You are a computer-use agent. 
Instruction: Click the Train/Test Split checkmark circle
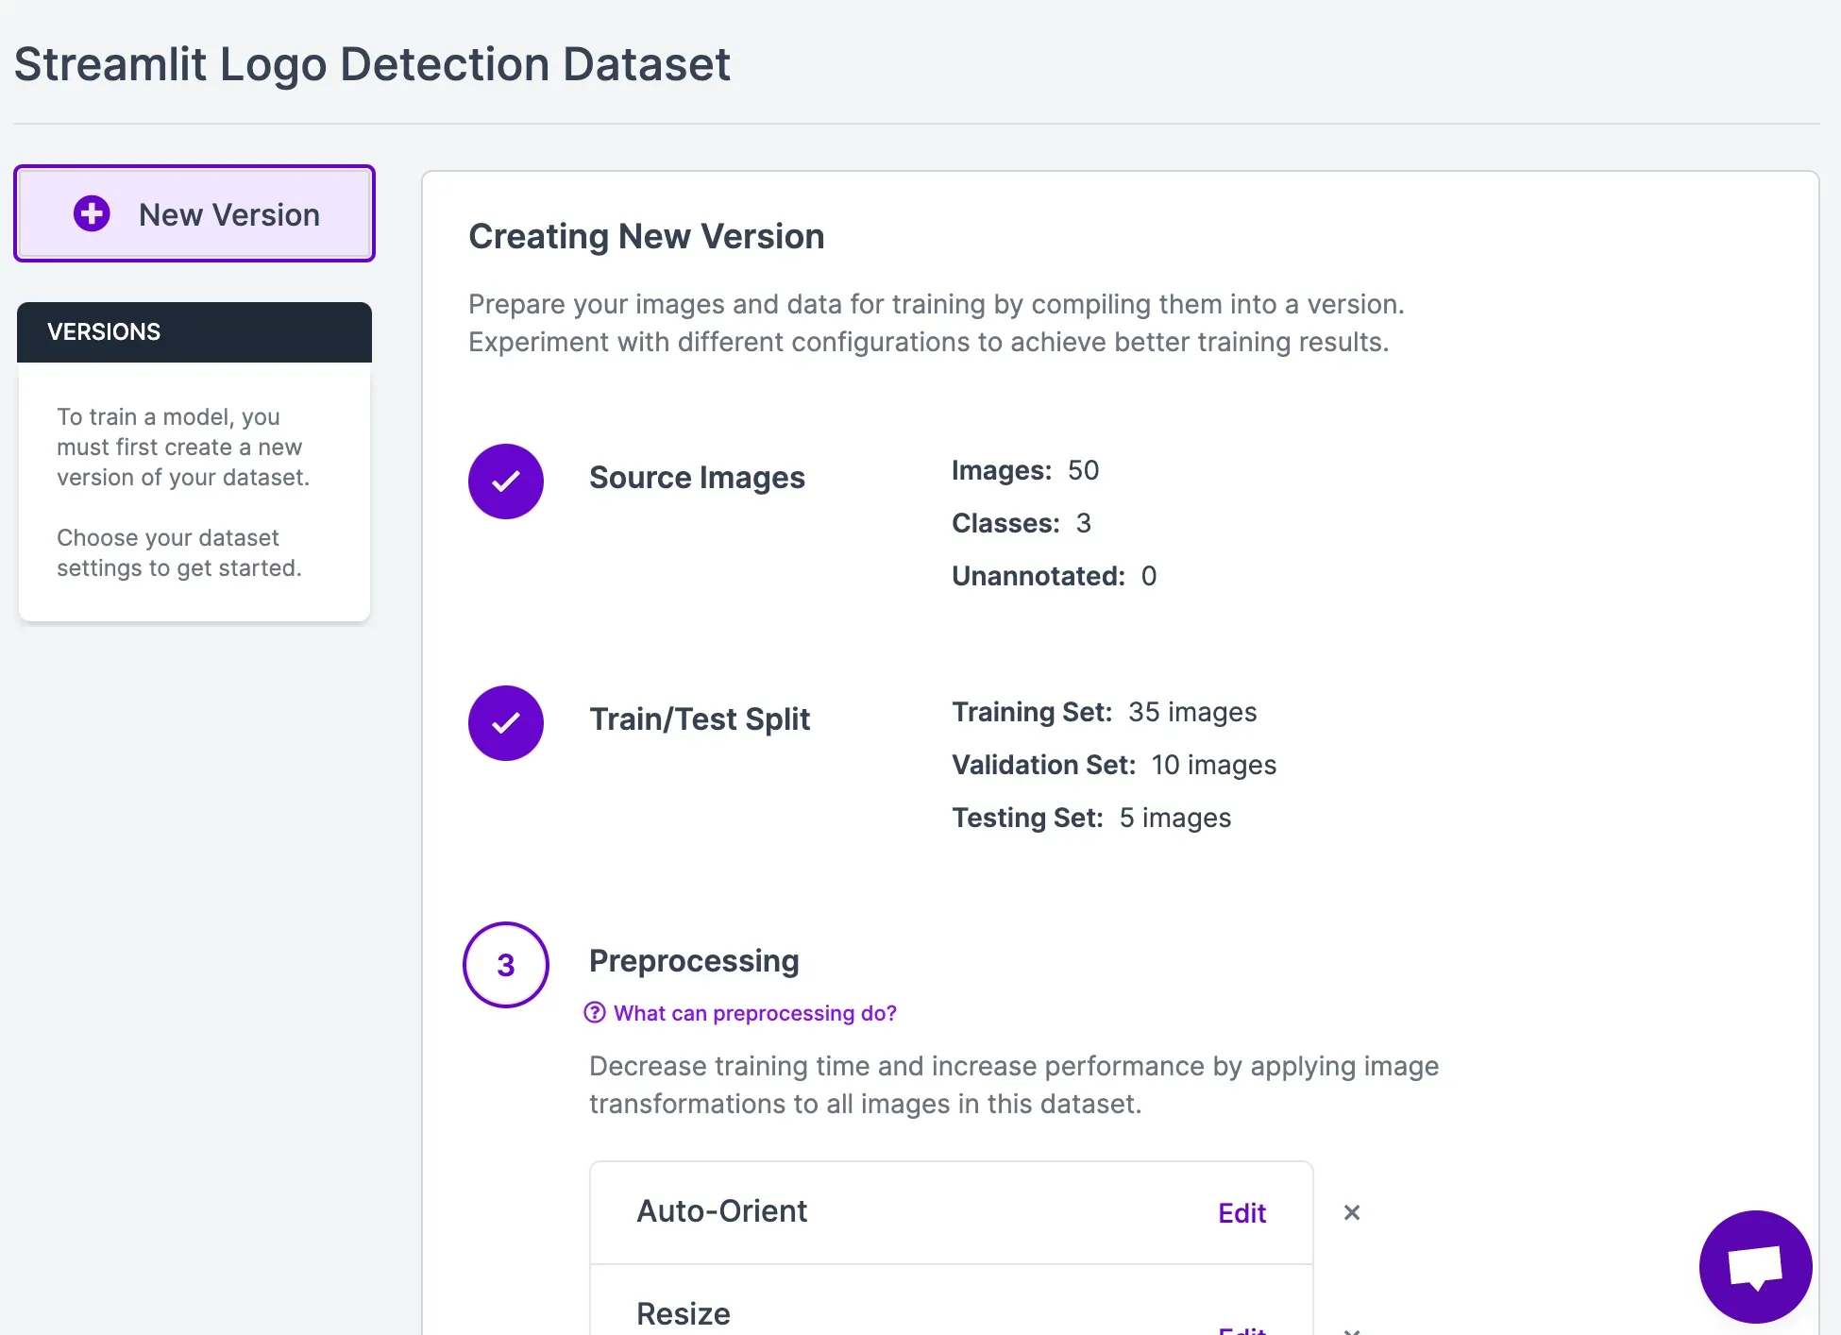pyautogui.click(x=506, y=722)
